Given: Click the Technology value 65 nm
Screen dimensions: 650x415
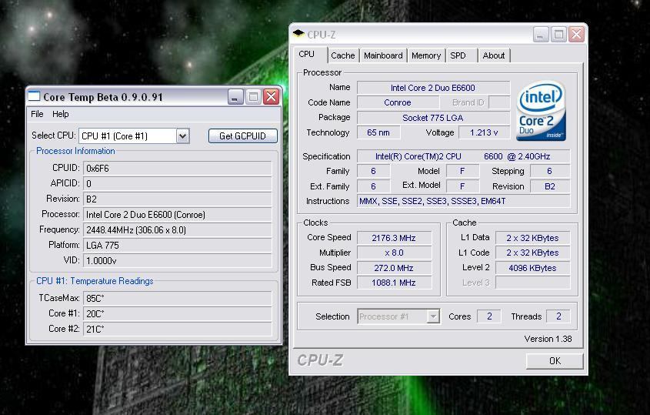Looking at the screenshot, I should tap(378, 132).
